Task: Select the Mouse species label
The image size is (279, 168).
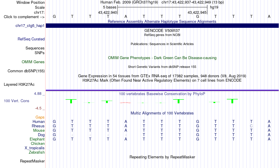Action: click(x=39, y=131)
